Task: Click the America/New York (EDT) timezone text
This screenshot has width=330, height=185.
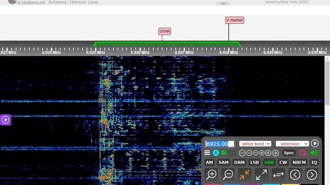Action: [287, 2]
